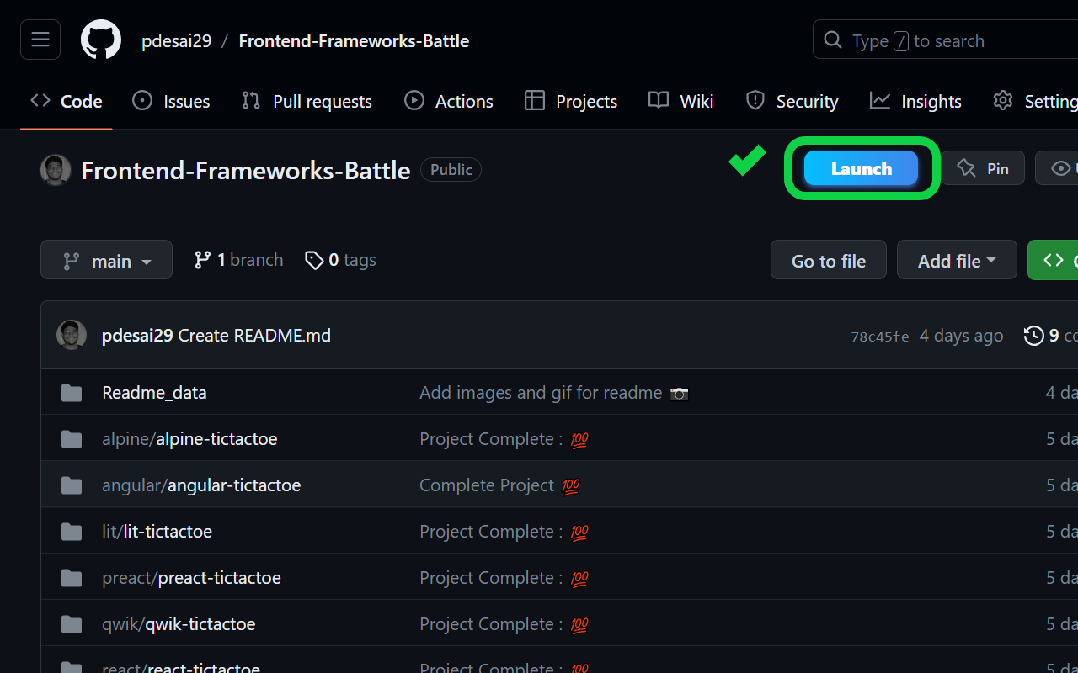Open the Insights tab
Viewport: 1078px width, 673px height.
click(x=915, y=101)
